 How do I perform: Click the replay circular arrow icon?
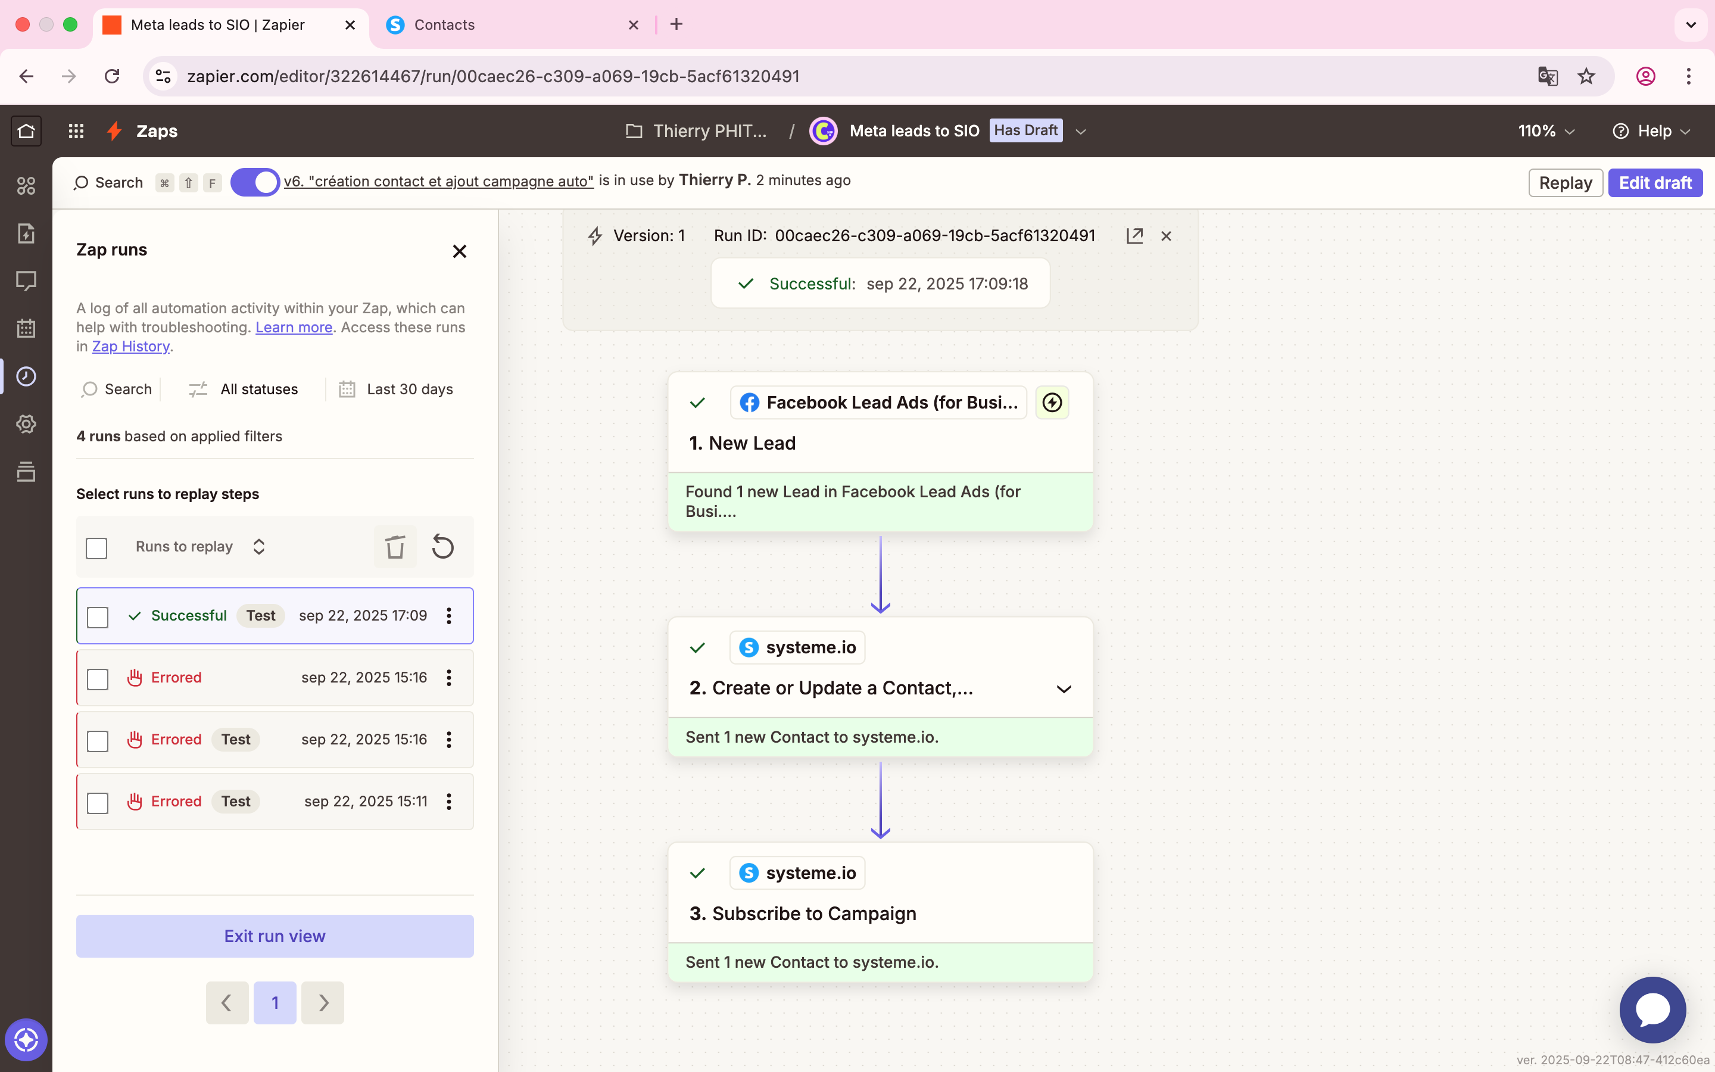[x=443, y=547]
